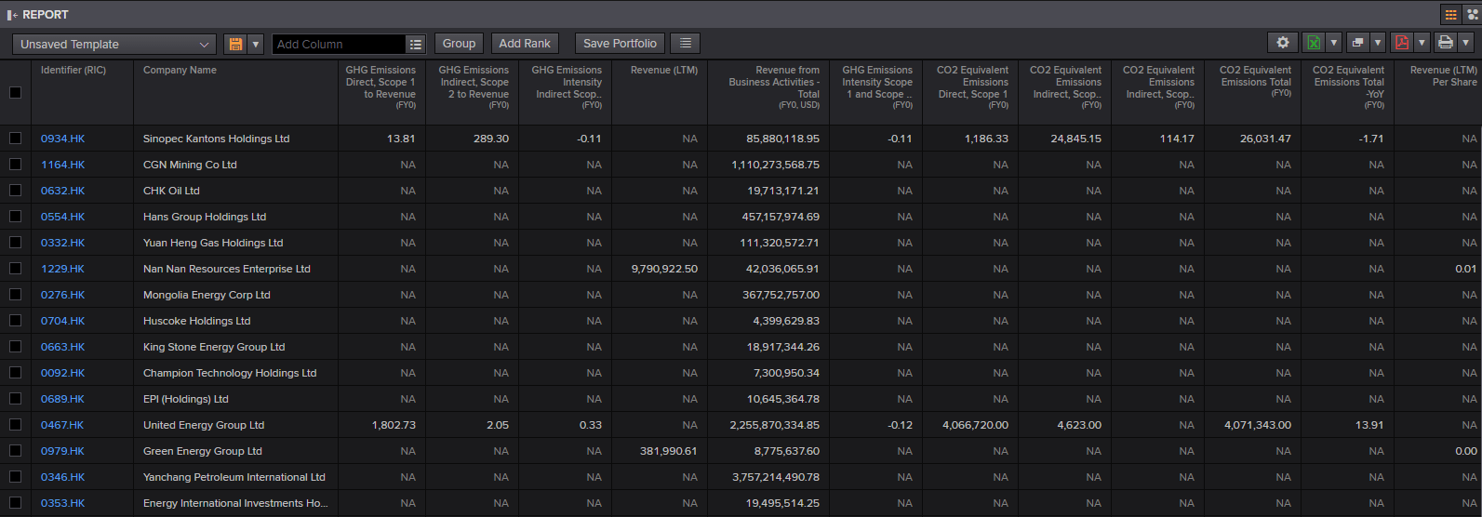
Task: Export the report to Excel
Action: (x=1314, y=43)
